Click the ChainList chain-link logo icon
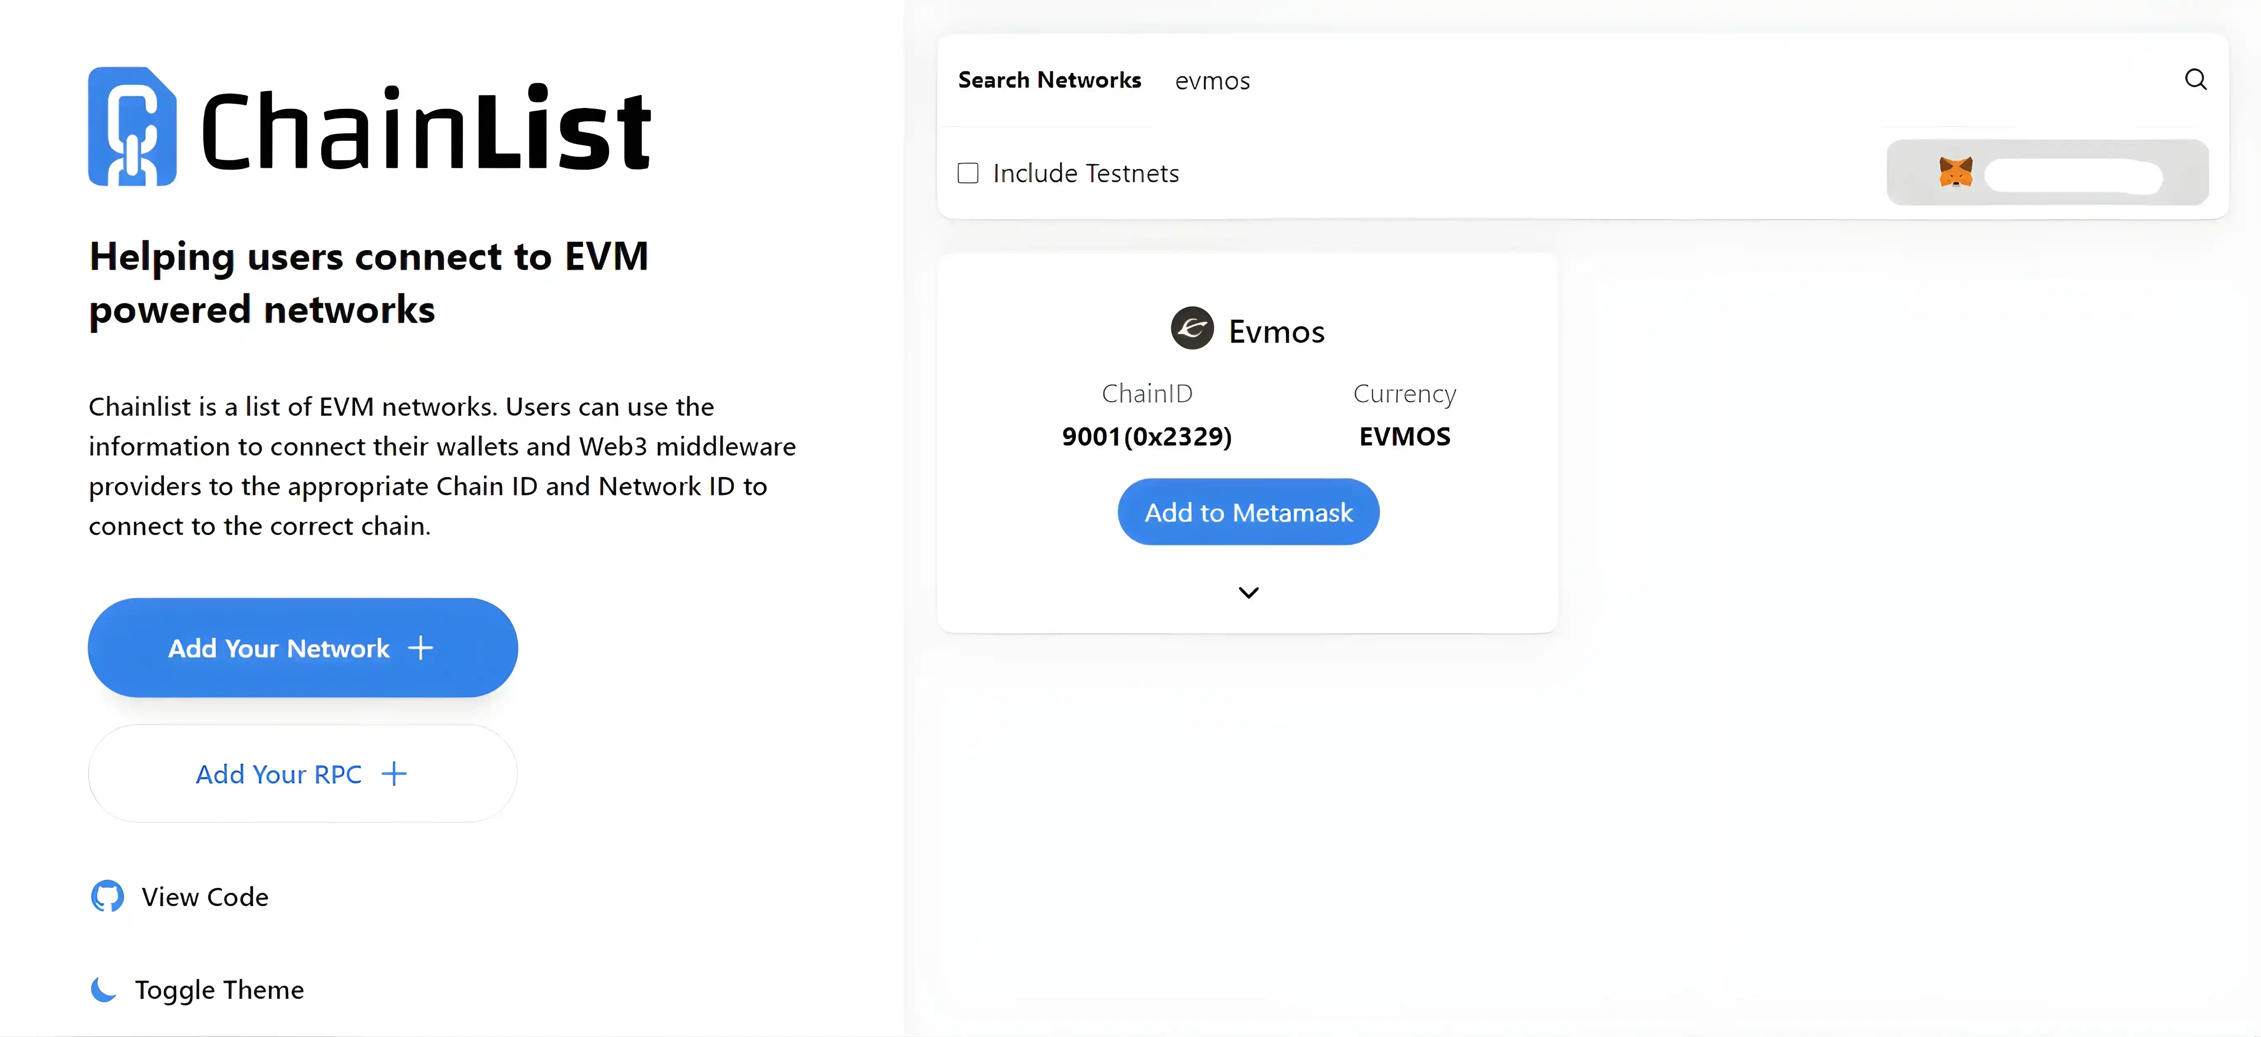 coord(132,126)
